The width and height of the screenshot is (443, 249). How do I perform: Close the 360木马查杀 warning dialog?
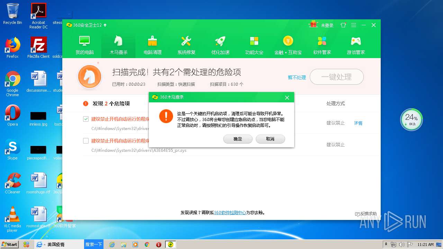click(x=287, y=98)
